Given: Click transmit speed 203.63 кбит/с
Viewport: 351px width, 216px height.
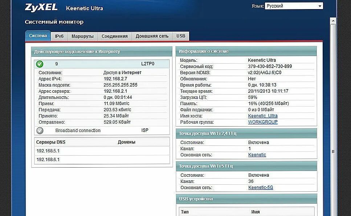Looking at the screenshot, I should coord(117,109).
